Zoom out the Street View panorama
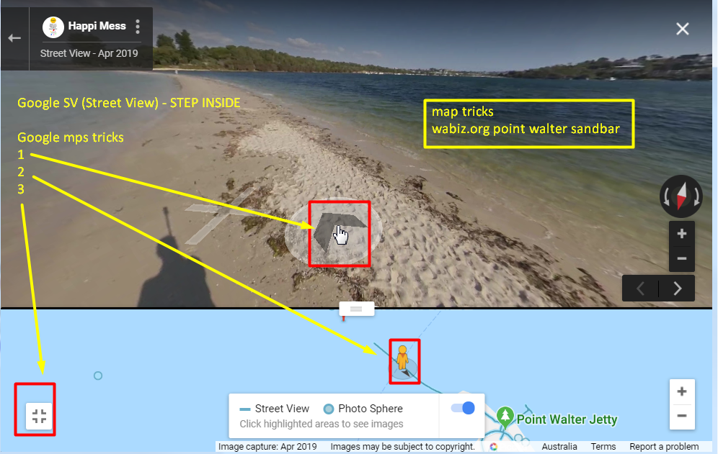The height and width of the screenshot is (454, 718). (x=681, y=259)
